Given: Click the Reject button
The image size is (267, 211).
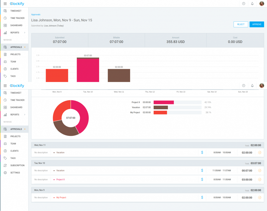Looking at the screenshot, I should pos(241,24).
